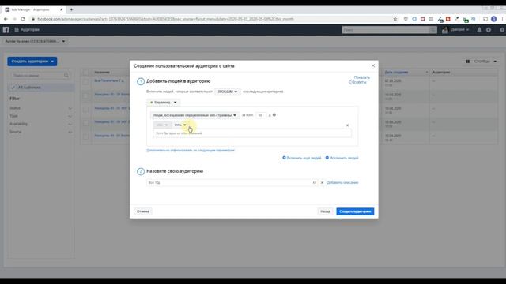The width and height of the screenshot is (506, 284).
Task: Open the cast screen icon in browser toolbar
Action: pos(485,19)
